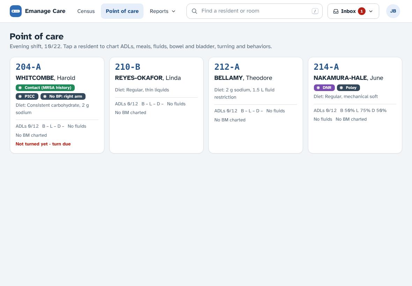Expand the Reports dropdown chevron
This screenshot has height=286, width=412.
[x=174, y=11]
